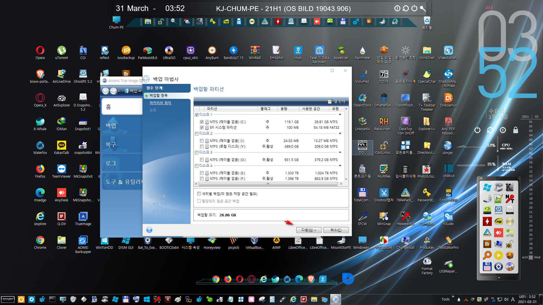This screenshot has height=305, width=543.
Task: Click 취소(C) cancel button
Action: [x=336, y=230]
